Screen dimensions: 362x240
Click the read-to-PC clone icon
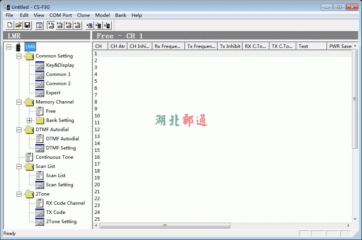click(89, 25)
